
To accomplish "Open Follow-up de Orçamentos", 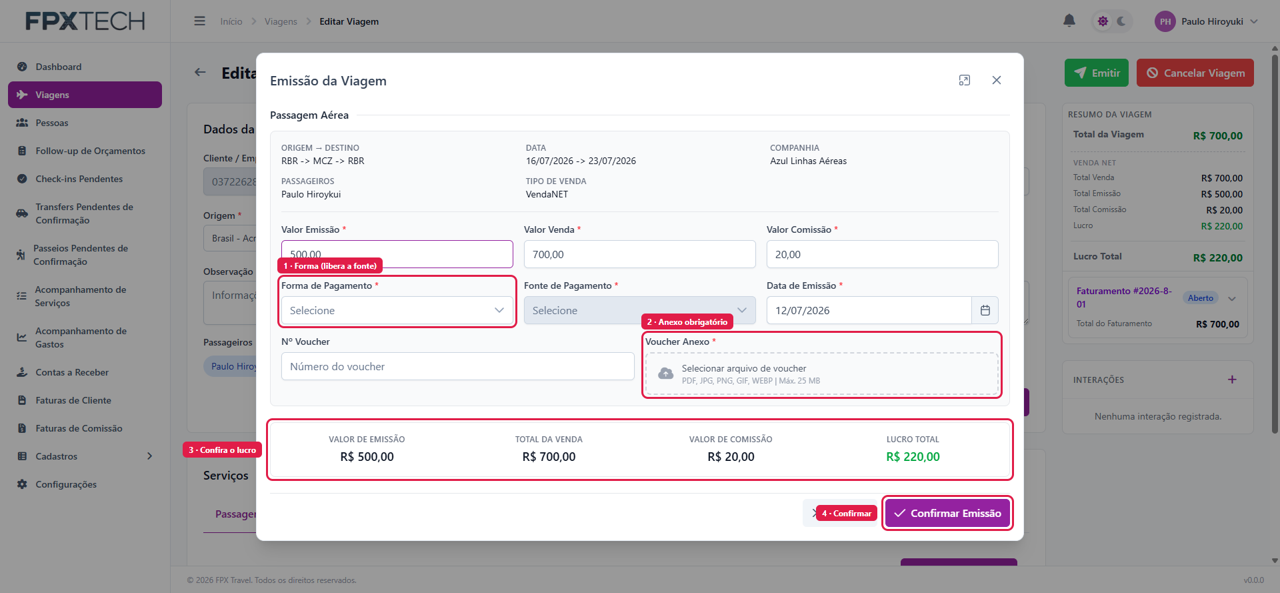I will [85, 151].
